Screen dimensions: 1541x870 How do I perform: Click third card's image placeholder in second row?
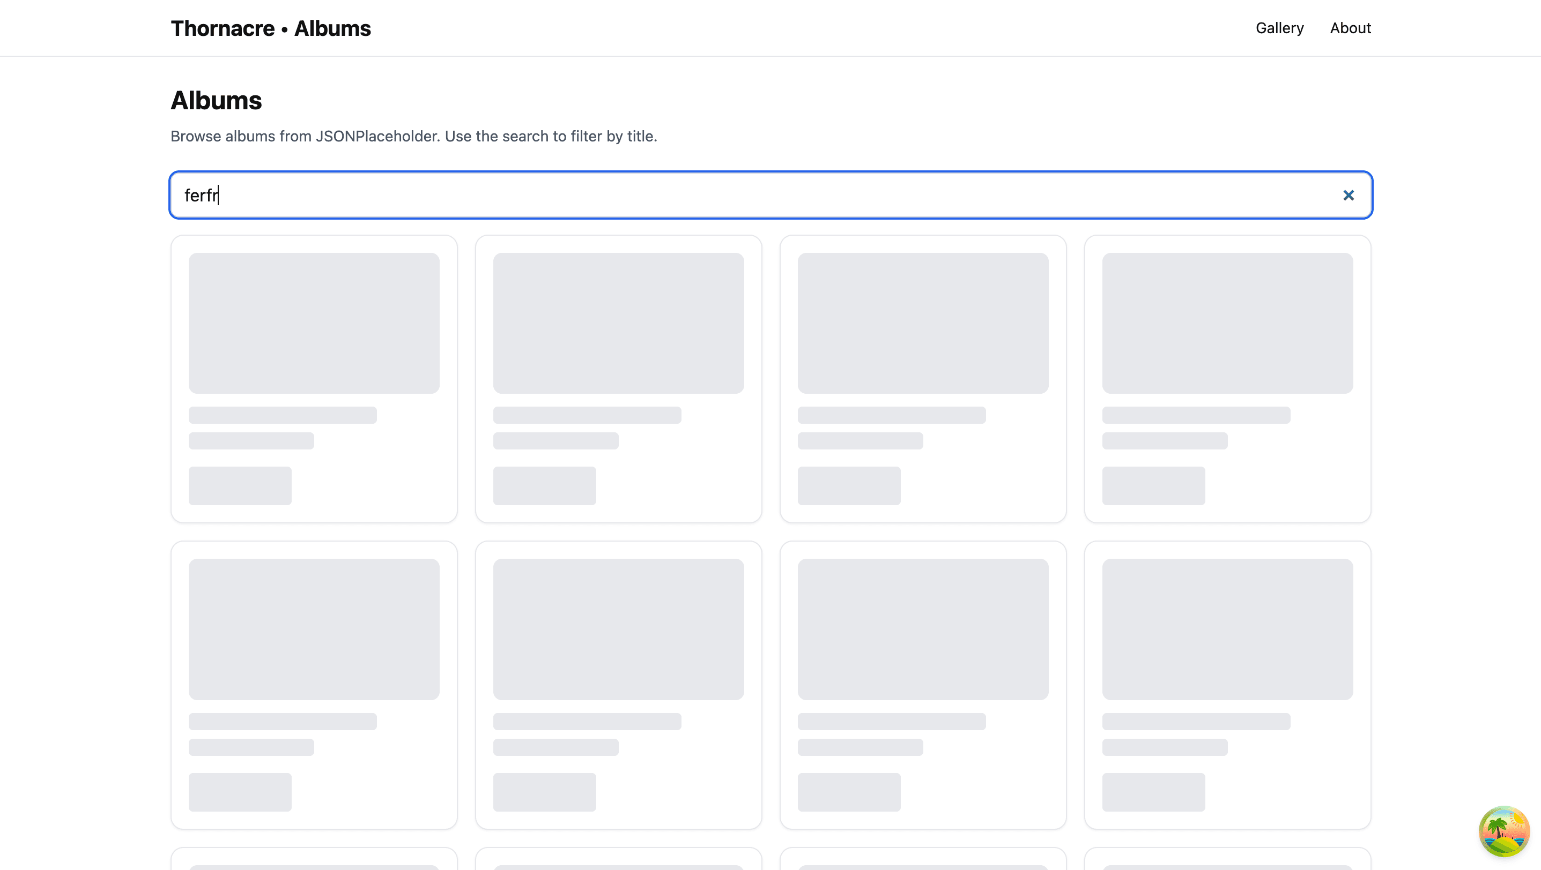[922, 628]
